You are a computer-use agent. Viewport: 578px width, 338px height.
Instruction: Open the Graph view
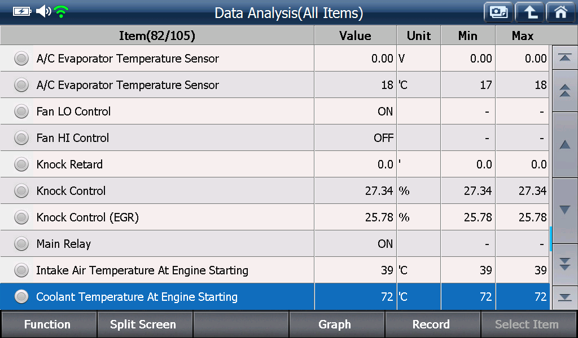[336, 324]
